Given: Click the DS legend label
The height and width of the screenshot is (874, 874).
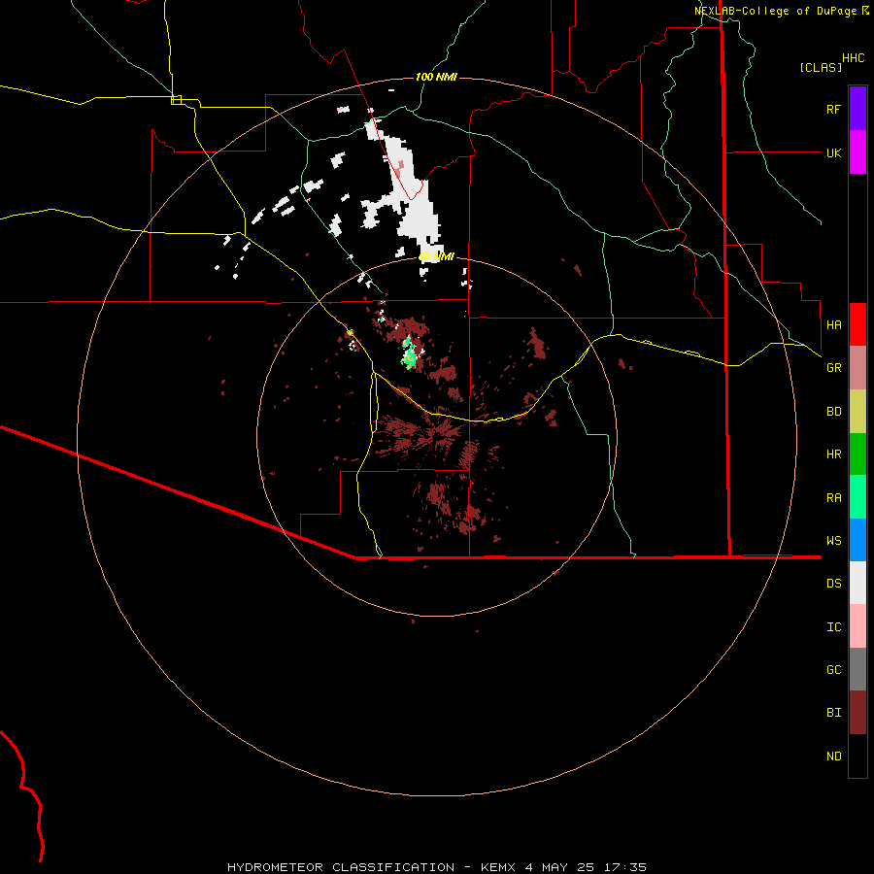Looking at the screenshot, I should coord(833,584).
